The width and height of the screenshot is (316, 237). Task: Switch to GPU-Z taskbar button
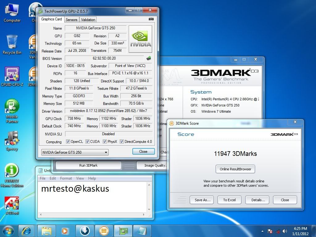point(123,231)
